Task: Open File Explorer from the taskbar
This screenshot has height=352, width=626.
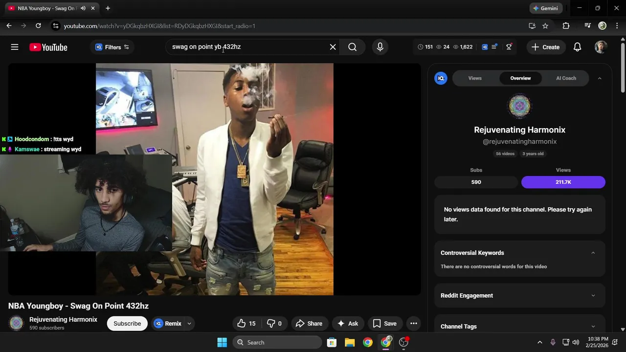Action: click(350, 342)
